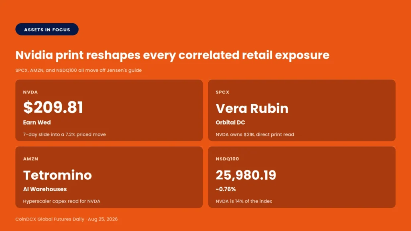Open the SPCX card
Image resolution: width=411 pixels, height=231 pixels.
[302, 110]
